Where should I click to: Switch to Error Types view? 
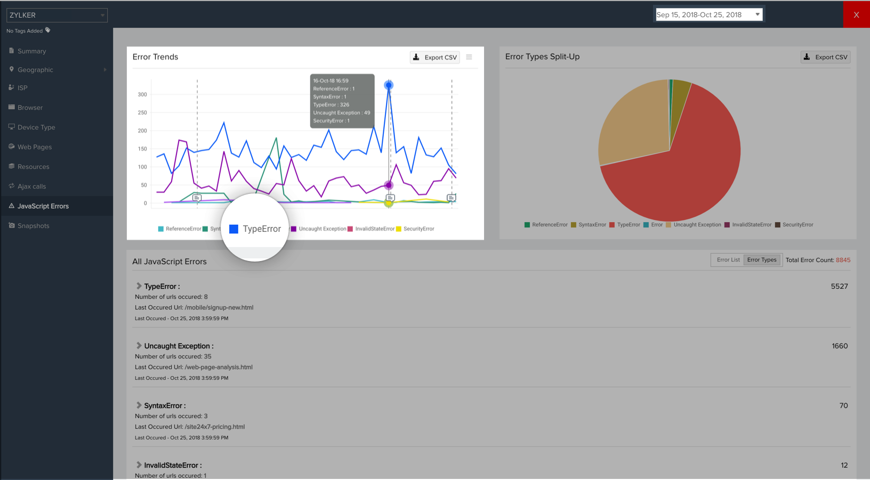coord(762,260)
